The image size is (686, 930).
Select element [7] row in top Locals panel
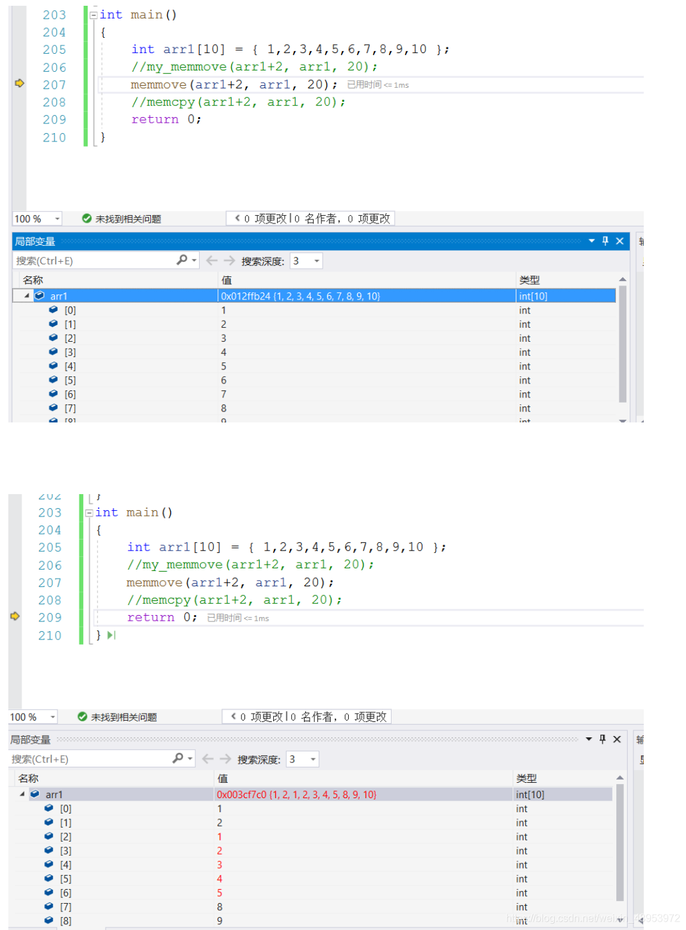[314, 408]
